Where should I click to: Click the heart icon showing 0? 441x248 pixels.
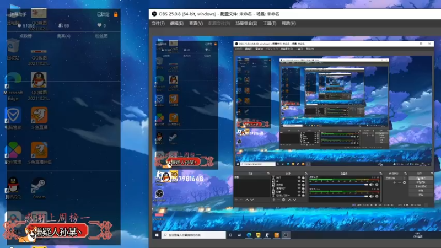pyautogui.click(x=99, y=25)
